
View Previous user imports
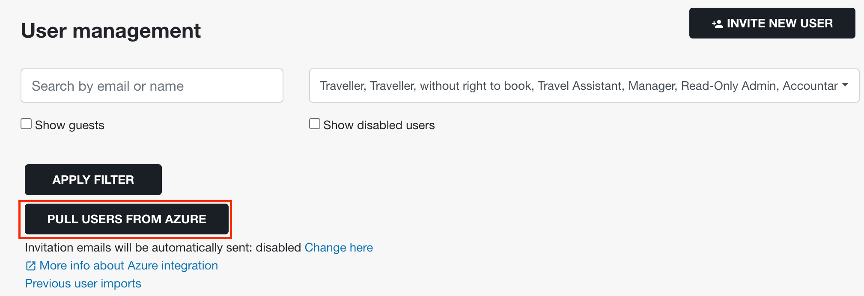coord(83,284)
